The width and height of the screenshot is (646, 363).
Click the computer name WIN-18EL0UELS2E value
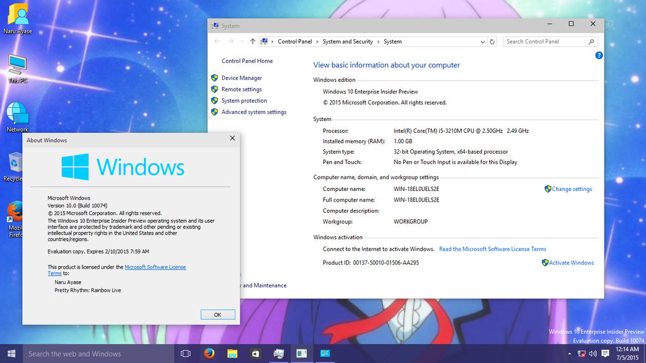tap(416, 189)
